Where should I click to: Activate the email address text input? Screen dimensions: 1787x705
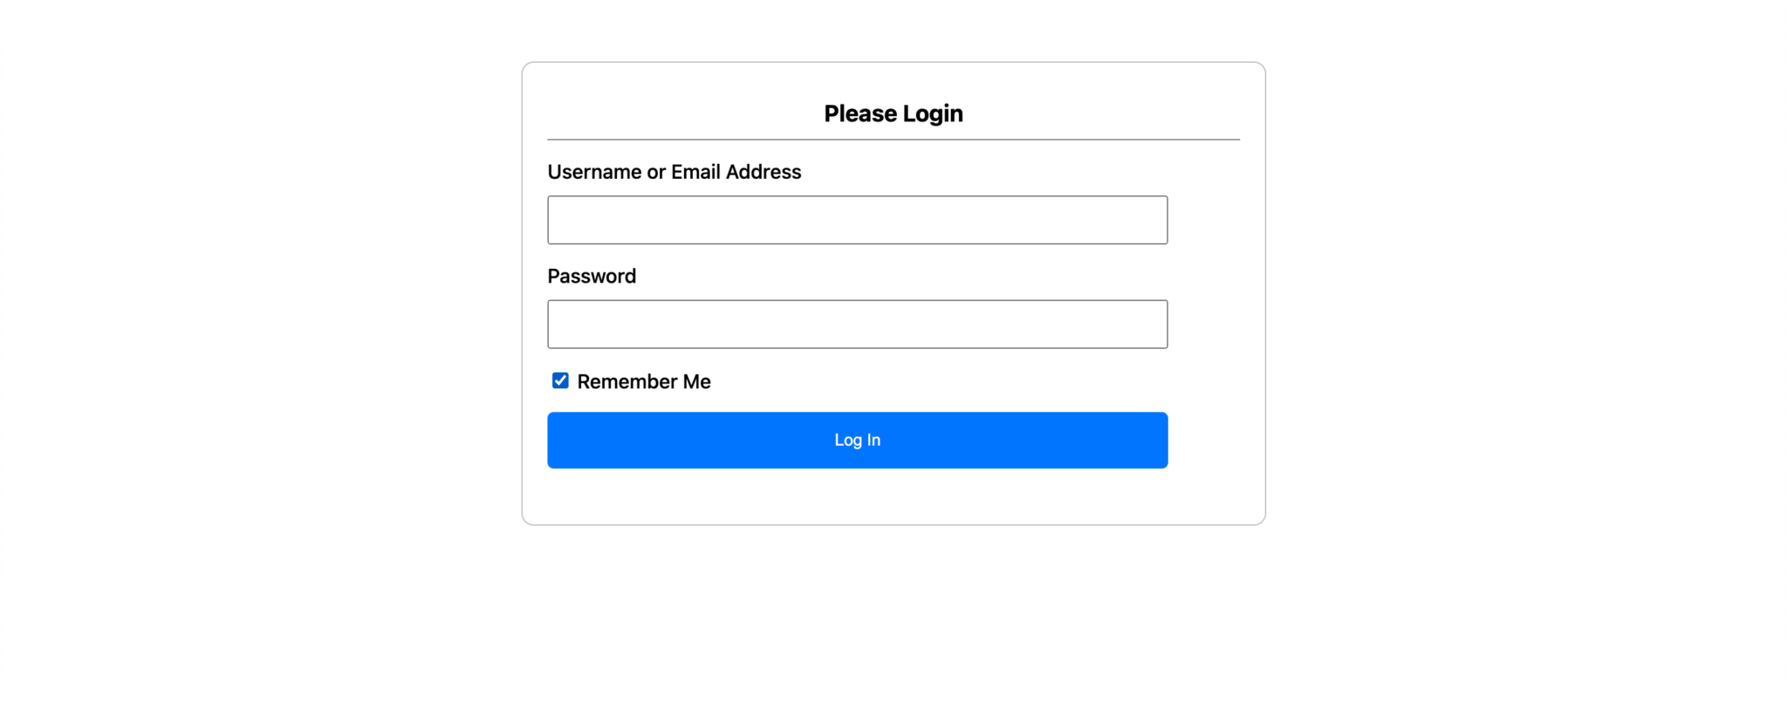click(857, 220)
